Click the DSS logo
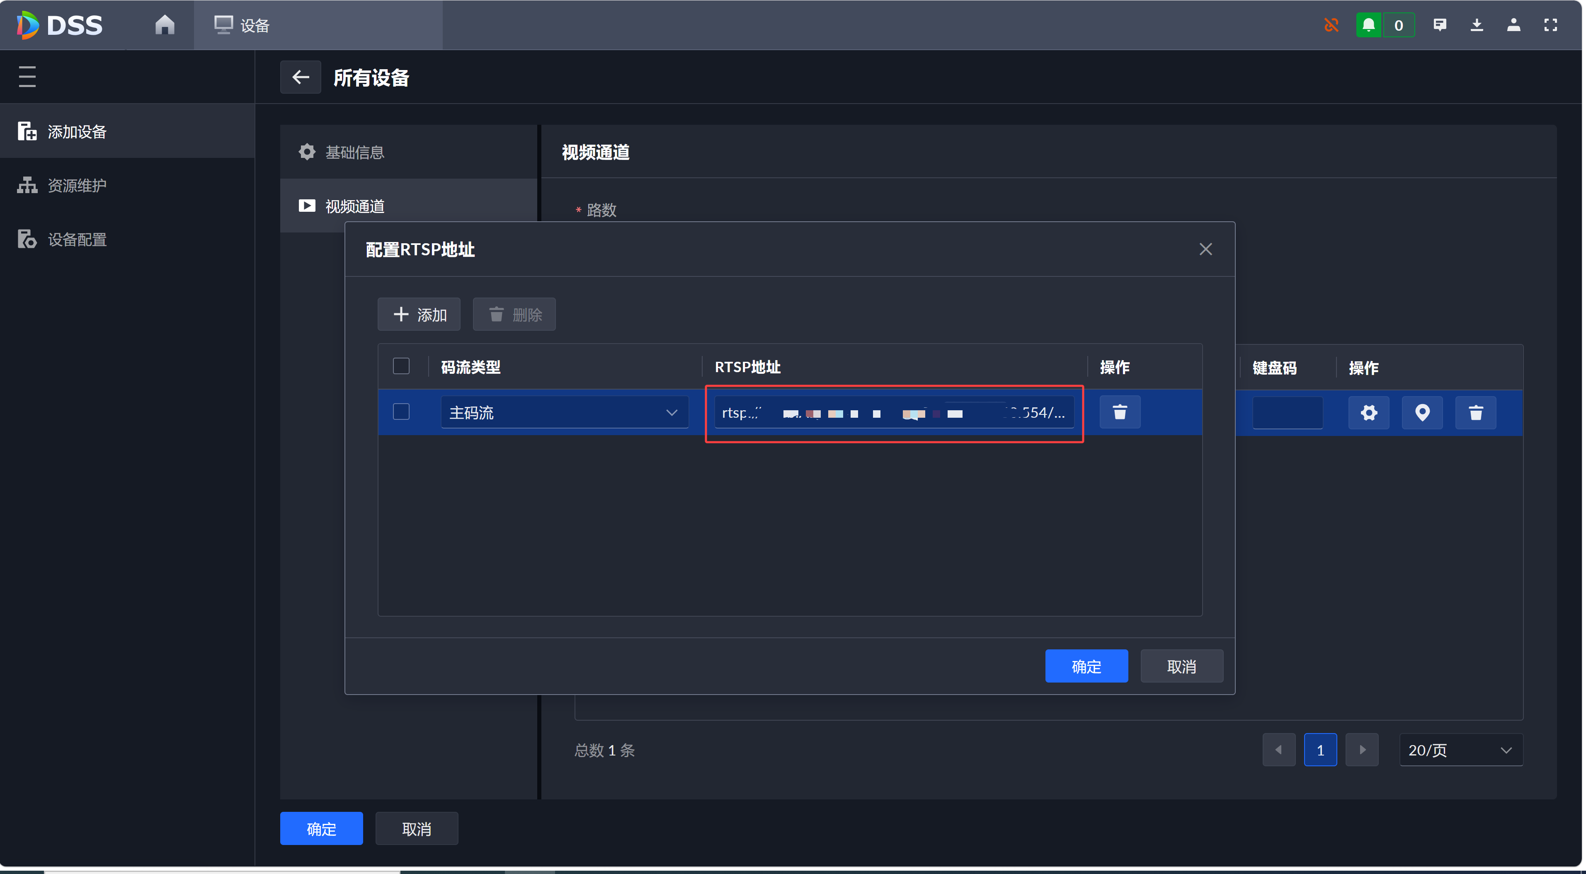1586x874 pixels. [x=60, y=24]
